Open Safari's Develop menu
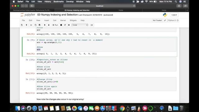Viewport: 199px width, 112px height. click(x=70, y=2)
